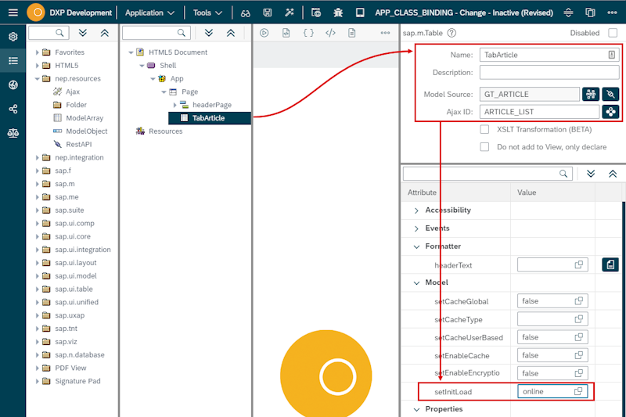Click the headerText formatter editor button

610,264
